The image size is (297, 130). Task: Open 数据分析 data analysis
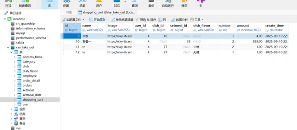(179, 20)
